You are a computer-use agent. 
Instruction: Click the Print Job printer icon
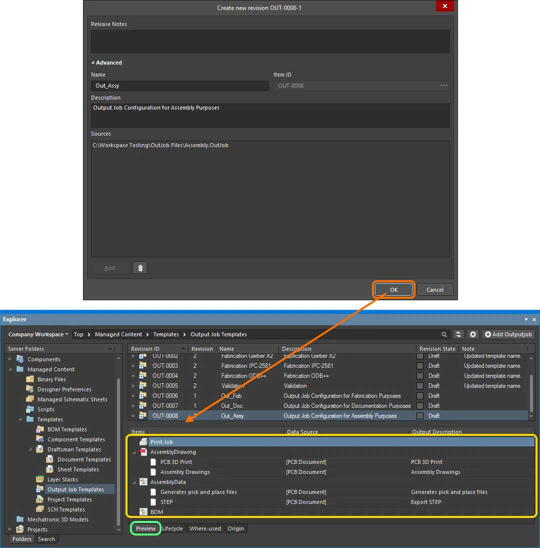tap(143, 442)
